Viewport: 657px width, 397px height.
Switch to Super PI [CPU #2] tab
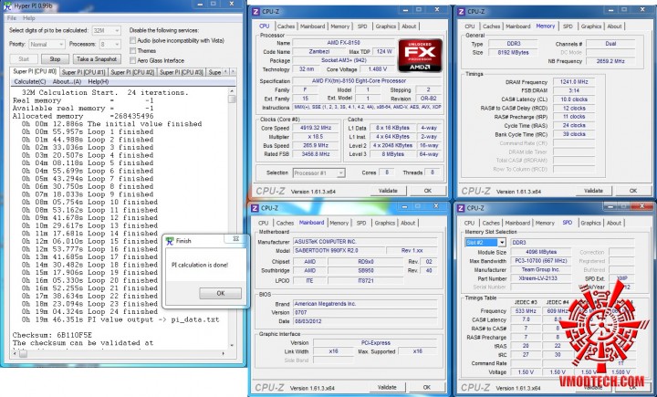pos(132,72)
